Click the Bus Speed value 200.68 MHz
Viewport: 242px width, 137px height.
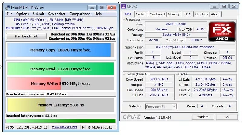point(159,90)
